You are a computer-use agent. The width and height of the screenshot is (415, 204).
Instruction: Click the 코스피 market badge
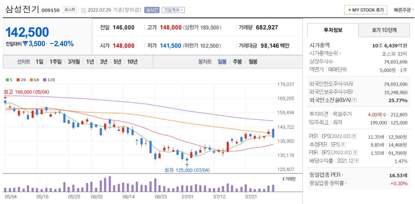[70, 10]
